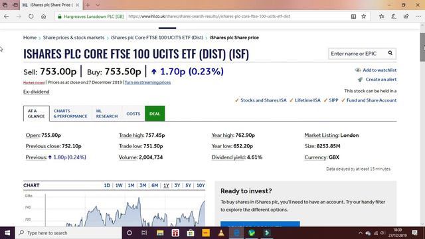Close the iShares plc Share Price tab
The width and height of the screenshot is (425, 239).
78,5
